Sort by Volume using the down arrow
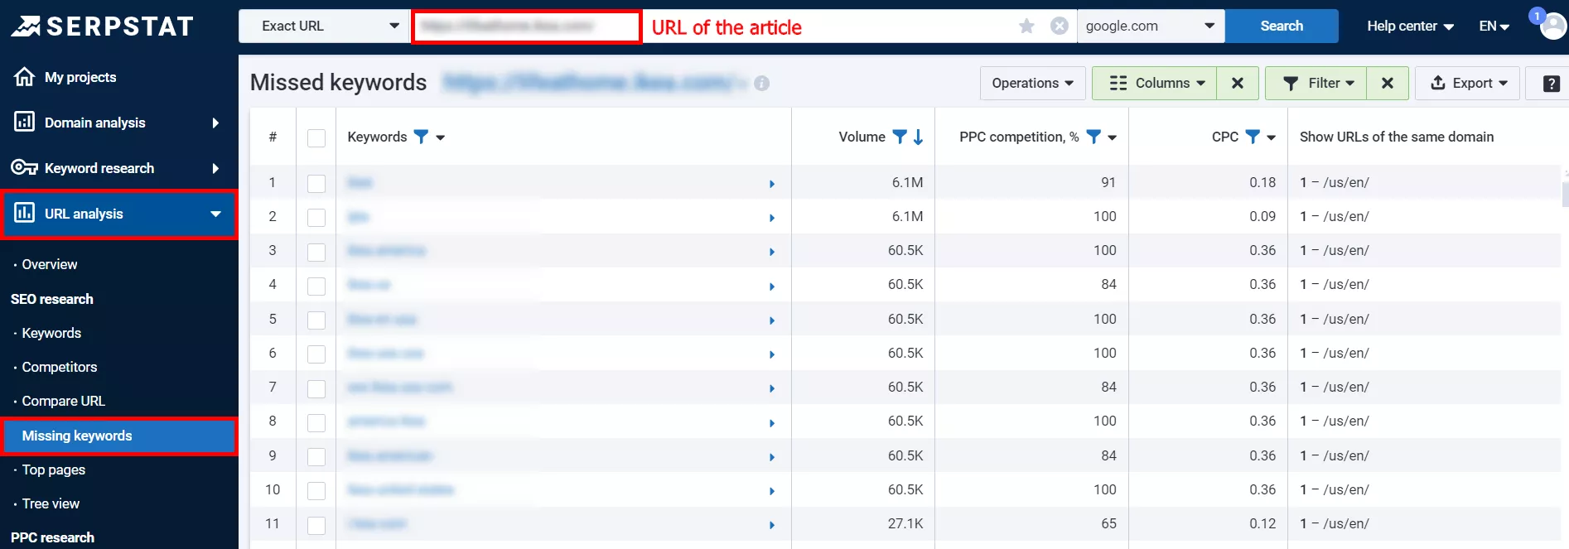 point(918,137)
